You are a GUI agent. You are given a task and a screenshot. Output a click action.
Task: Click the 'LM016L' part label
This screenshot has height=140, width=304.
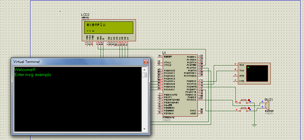click(85, 18)
